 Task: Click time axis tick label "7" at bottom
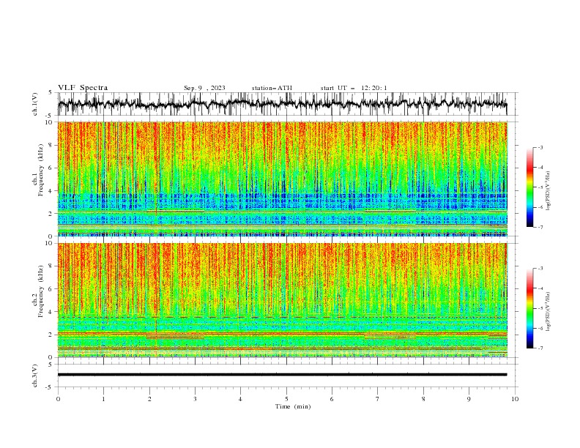pyautogui.click(x=378, y=399)
